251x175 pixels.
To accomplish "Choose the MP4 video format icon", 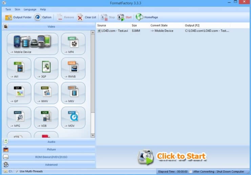I will point(73,44).
